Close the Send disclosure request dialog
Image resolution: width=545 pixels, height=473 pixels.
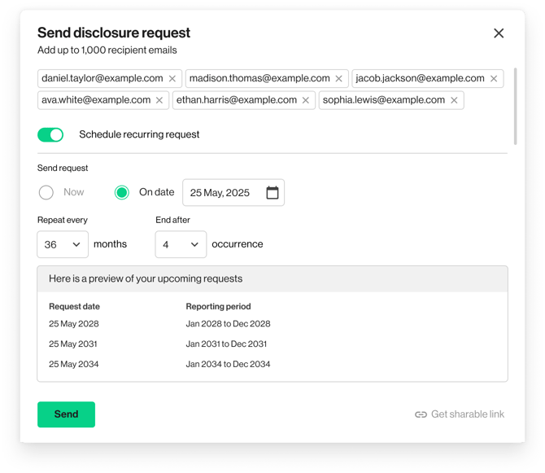click(x=499, y=33)
